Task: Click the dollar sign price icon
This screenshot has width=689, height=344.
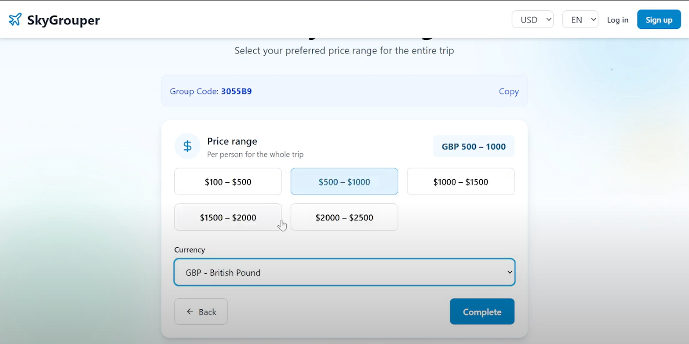Action: click(x=187, y=146)
